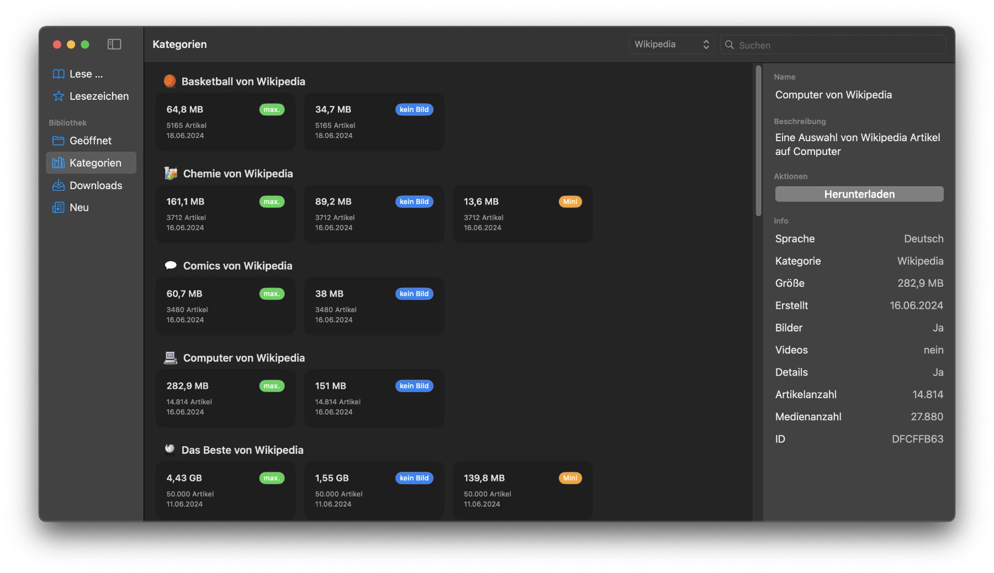The height and width of the screenshot is (573, 994).
Task: Choose Chemie 89,2 MB kein Bild card
Action: coord(374,214)
